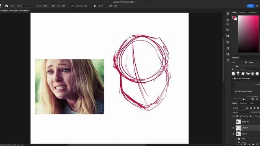Select the Brushes panel tab
This screenshot has width=260, height=146.
(x=235, y=58)
